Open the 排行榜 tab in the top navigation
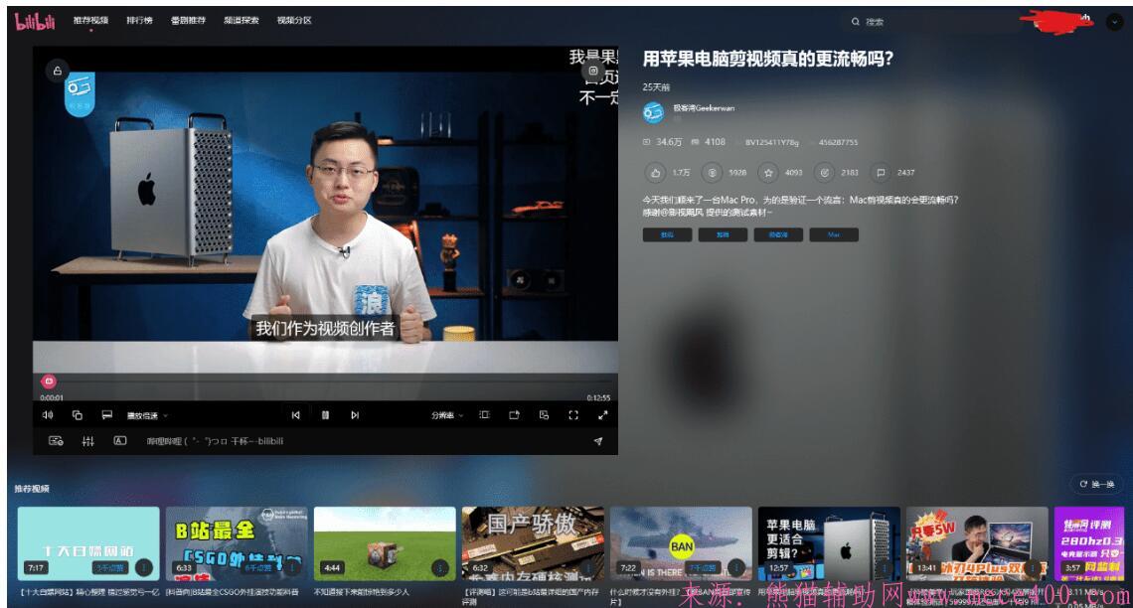 pyautogui.click(x=139, y=21)
